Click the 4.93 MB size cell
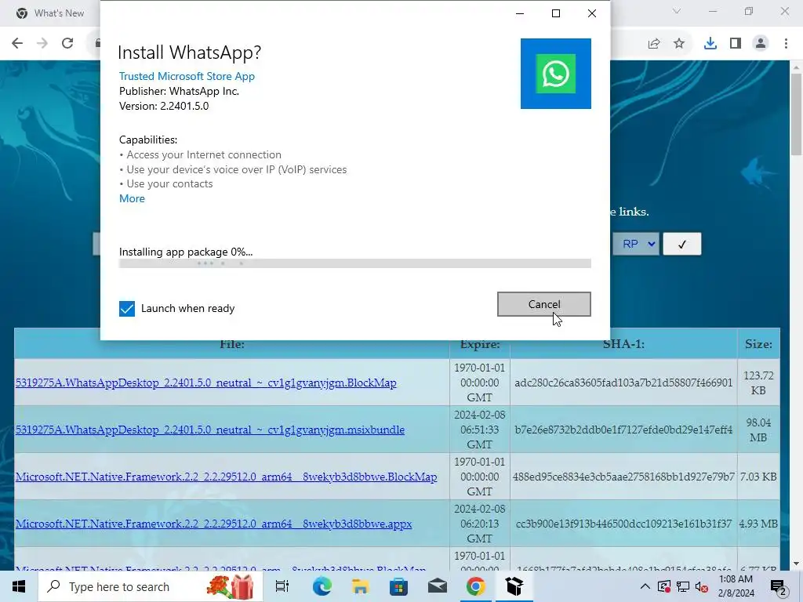Image resolution: width=803 pixels, height=602 pixels. point(758,524)
